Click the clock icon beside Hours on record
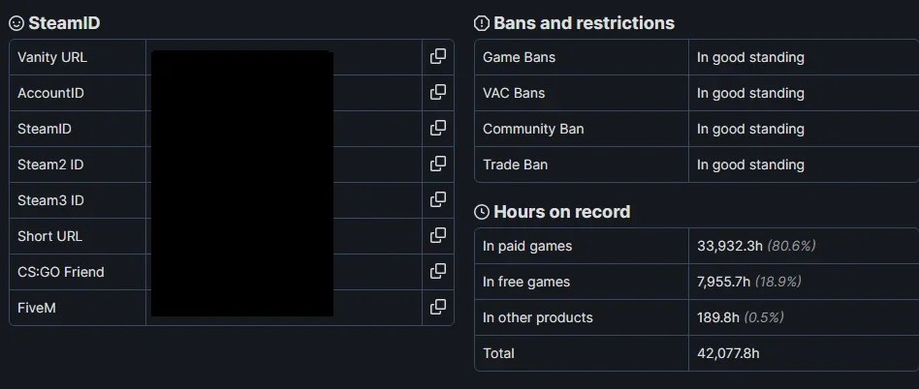This screenshot has width=919, height=389. [x=481, y=212]
